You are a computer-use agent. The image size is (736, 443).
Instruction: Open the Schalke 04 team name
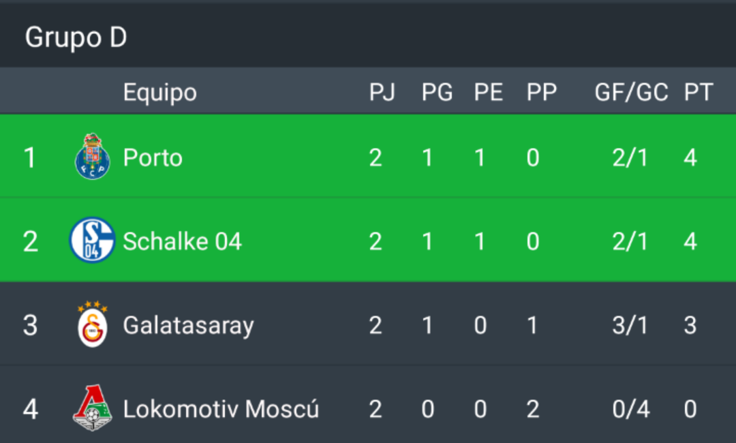coord(182,241)
